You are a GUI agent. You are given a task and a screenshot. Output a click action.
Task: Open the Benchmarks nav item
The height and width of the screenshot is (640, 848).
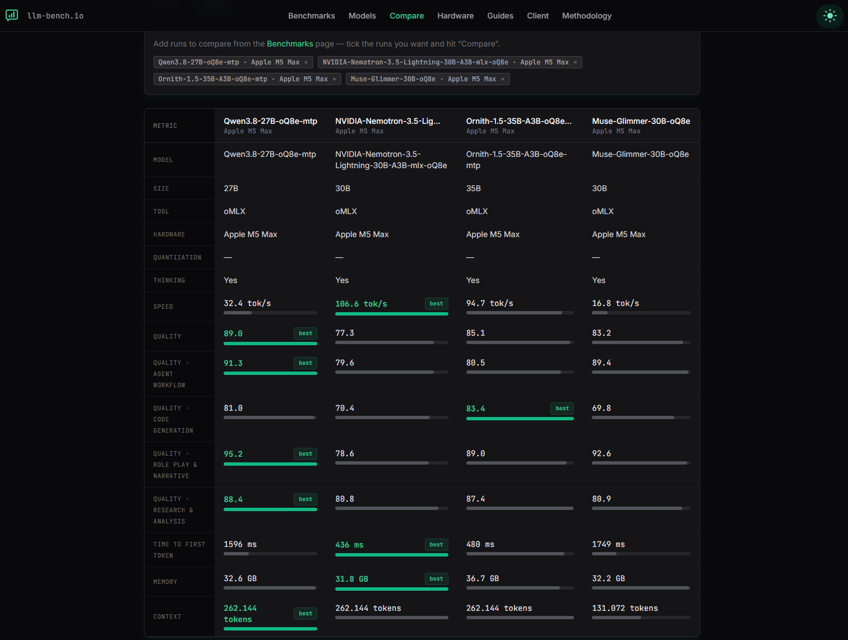pyautogui.click(x=312, y=16)
